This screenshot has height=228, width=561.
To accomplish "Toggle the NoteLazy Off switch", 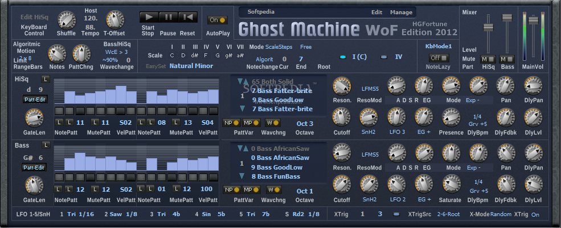I will click(439, 58).
